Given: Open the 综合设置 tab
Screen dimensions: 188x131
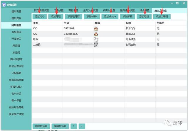Looking at the screenshot, I should [x=145, y=11].
